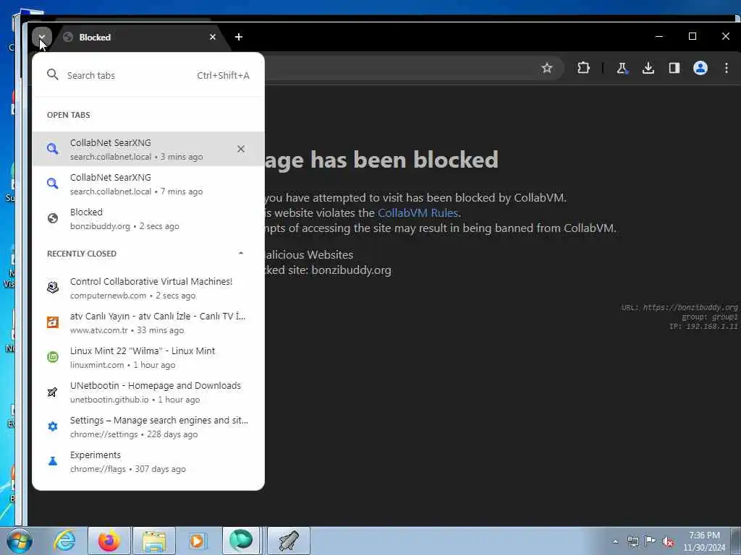Click the orange atv favicon icon

[52, 322]
